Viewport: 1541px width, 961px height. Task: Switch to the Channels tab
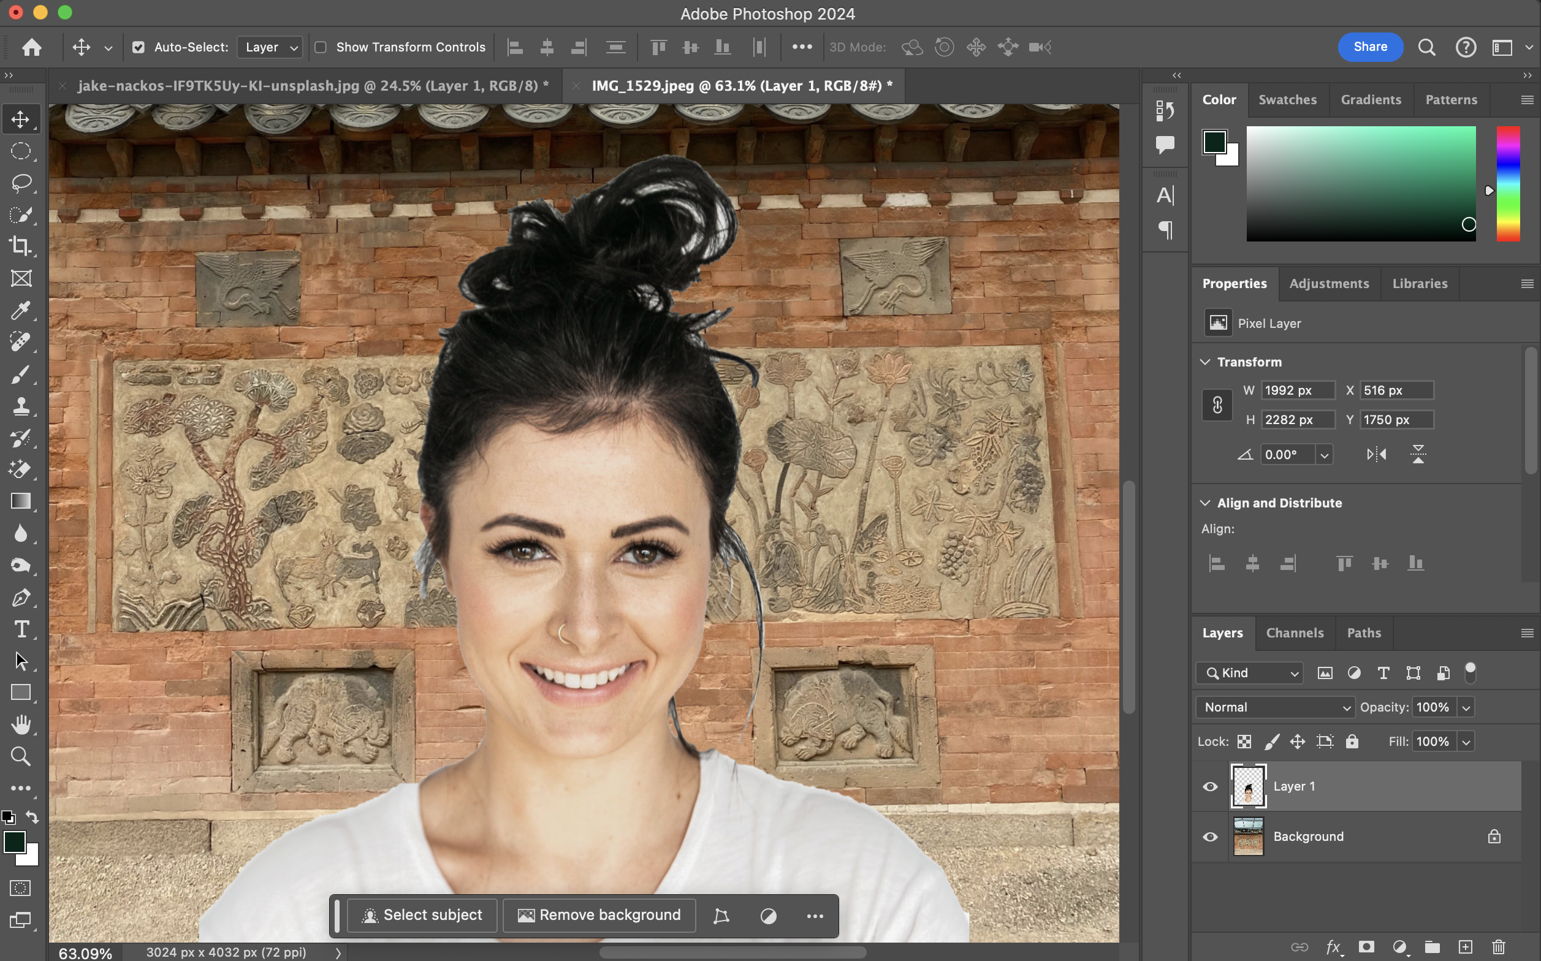[x=1295, y=633]
